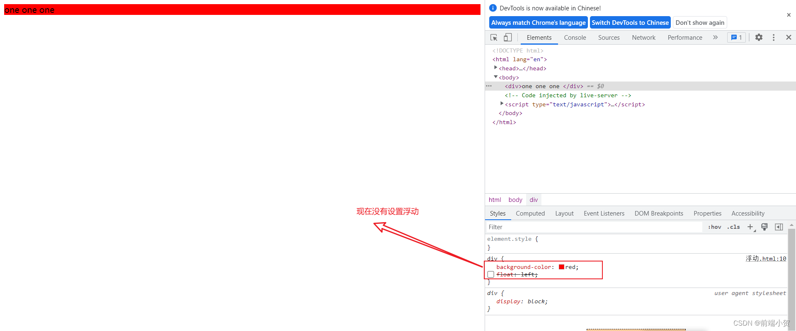
Task: Select the DOCTYPE html row
Action: point(518,50)
